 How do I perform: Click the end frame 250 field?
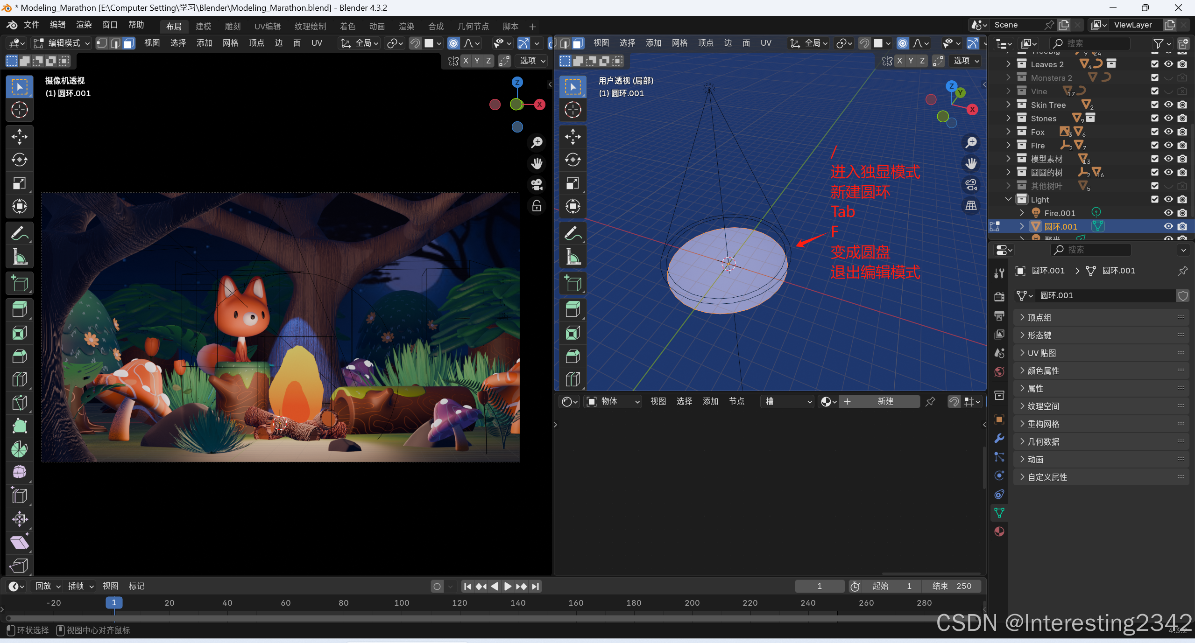[x=953, y=586]
